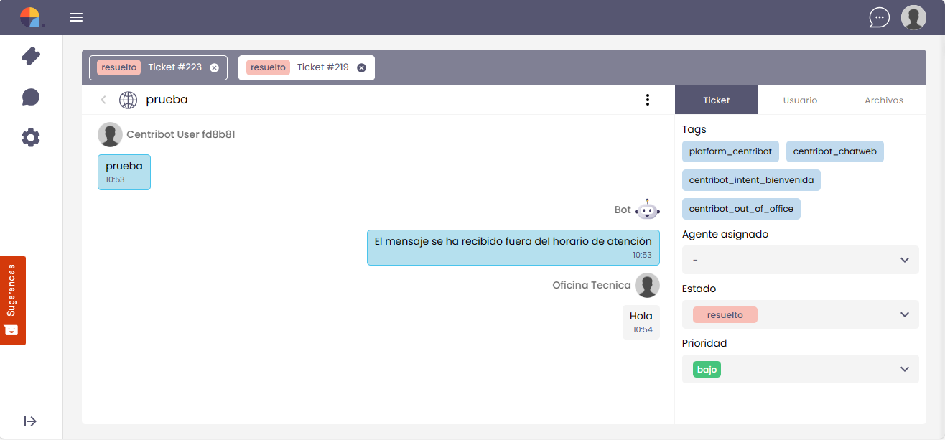
Task: Select the Ticket #223 tab
Action: pyautogui.click(x=174, y=67)
